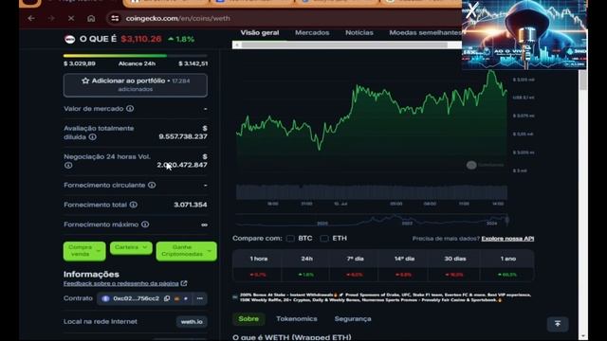Click the 9.557.738.237 valuation value
607x341 pixels.
coord(183,136)
